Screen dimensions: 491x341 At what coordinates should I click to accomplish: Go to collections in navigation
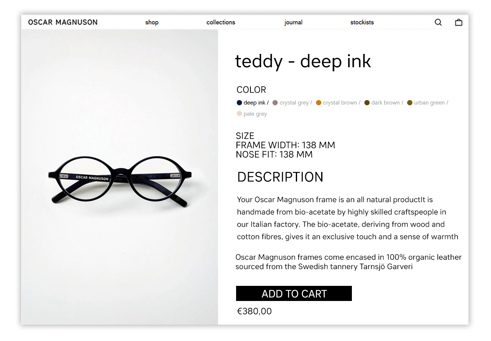coord(221,22)
